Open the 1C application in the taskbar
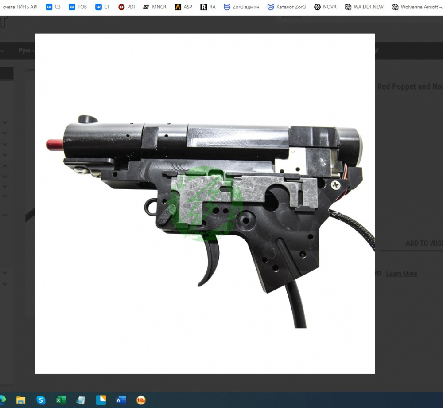 141,400
